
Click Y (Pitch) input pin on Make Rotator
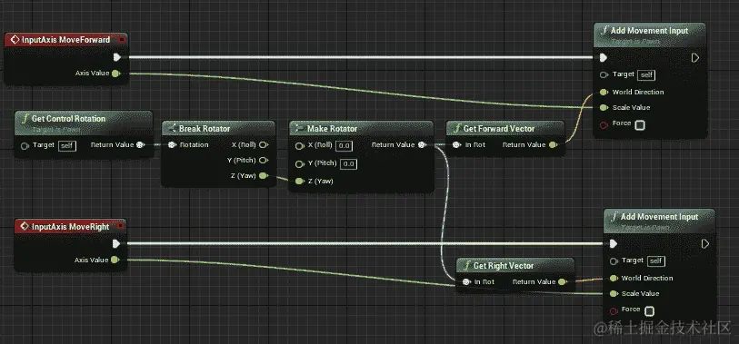pos(299,164)
